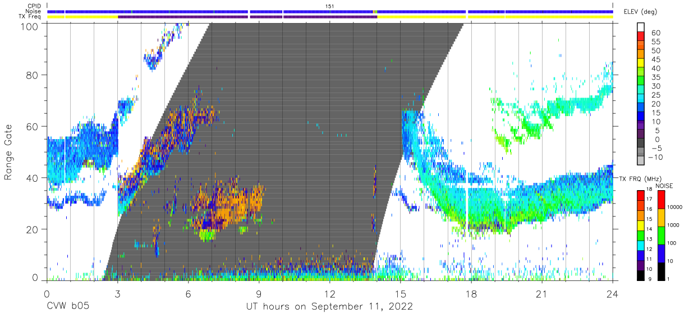The image size is (689, 318).
Task: Click the y-axis tick label '40'
Action: (x=33, y=178)
